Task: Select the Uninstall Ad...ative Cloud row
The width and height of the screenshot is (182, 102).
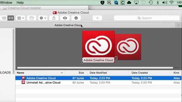Action: pos(98,82)
